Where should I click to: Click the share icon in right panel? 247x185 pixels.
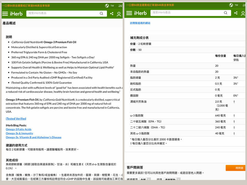[x=236, y=13]
